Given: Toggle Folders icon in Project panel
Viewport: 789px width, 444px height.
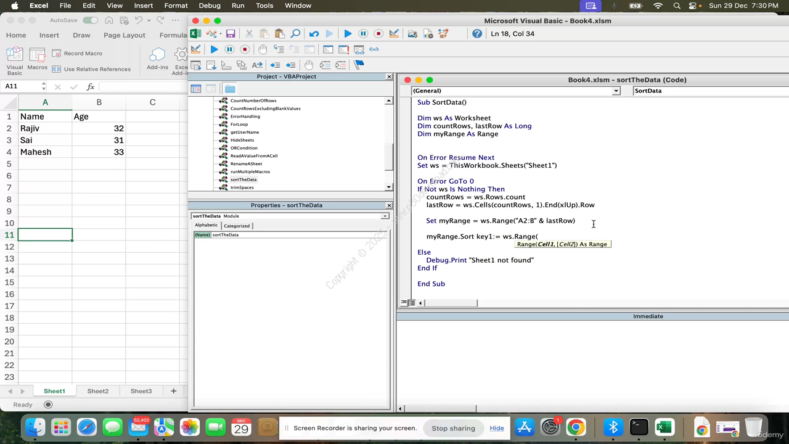Looking at the screenshot, I should coord(230,89).
